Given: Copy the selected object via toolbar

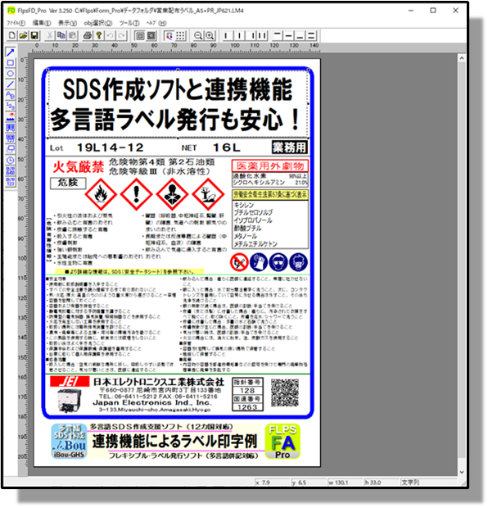Looking at the screenshot, I should click(61, 35).
